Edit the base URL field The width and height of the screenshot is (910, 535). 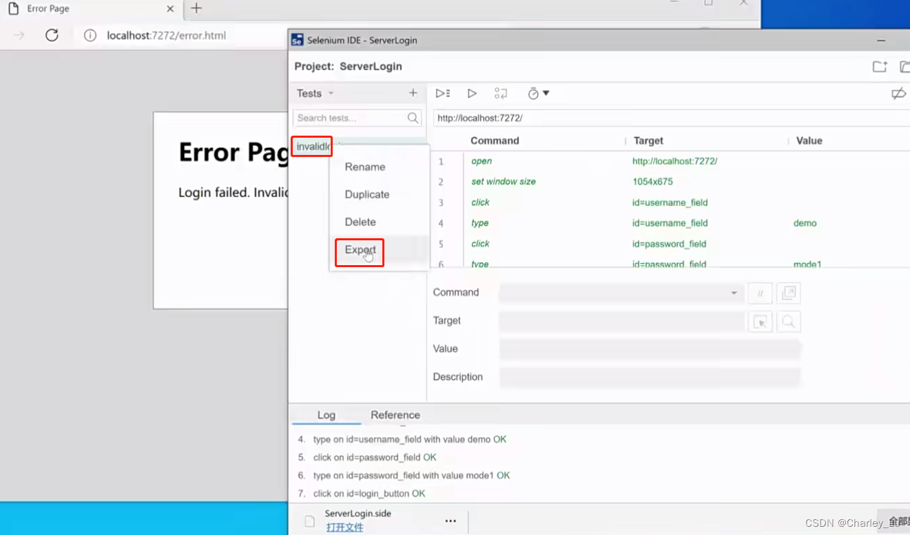tap(672, 118)
